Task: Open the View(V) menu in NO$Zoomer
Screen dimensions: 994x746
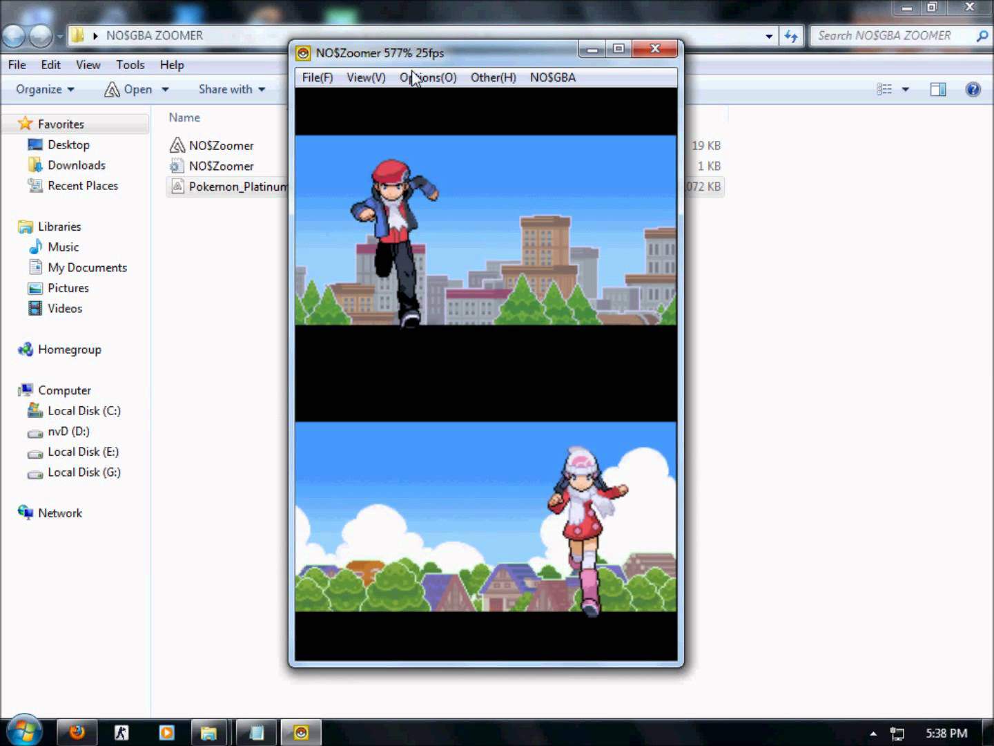Action: [x=366, y=77]
